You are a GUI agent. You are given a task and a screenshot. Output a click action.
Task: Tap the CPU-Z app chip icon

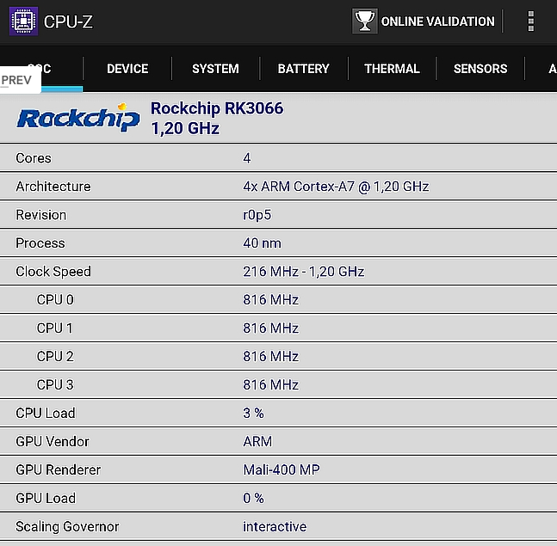pos(23,21)
